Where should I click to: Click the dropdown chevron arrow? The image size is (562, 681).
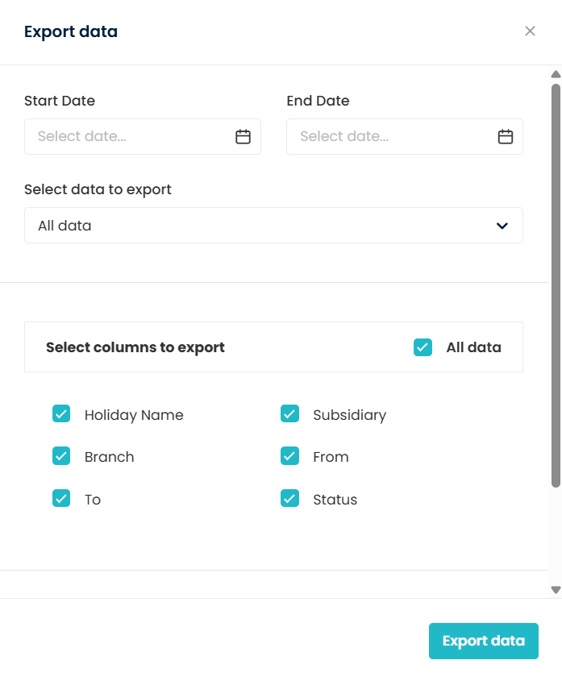coord(502,226)
